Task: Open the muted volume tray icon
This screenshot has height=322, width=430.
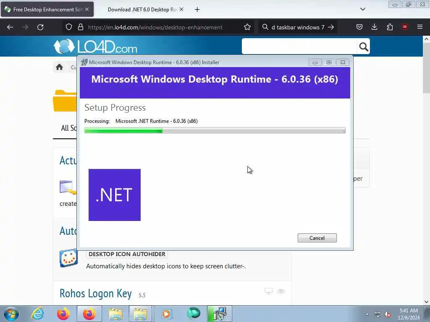Action: 388,314
